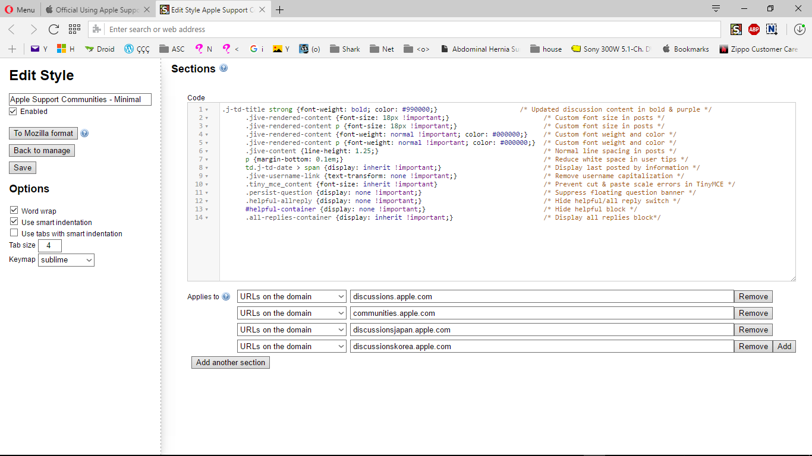Reload the current page
Image resolution: width=812 pixels, height=456 pixels.
pyautogui.click(x=53, y=29)
